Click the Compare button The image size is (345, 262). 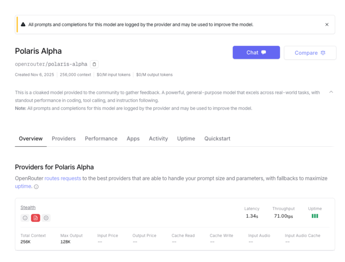(310, 53)
